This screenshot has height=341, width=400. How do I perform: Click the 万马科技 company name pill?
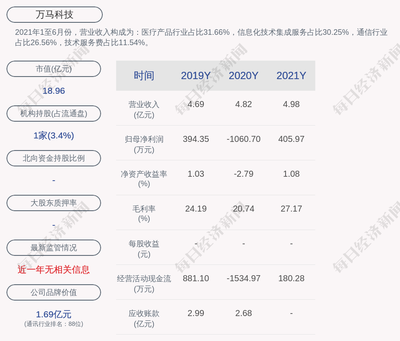(55, 15)
